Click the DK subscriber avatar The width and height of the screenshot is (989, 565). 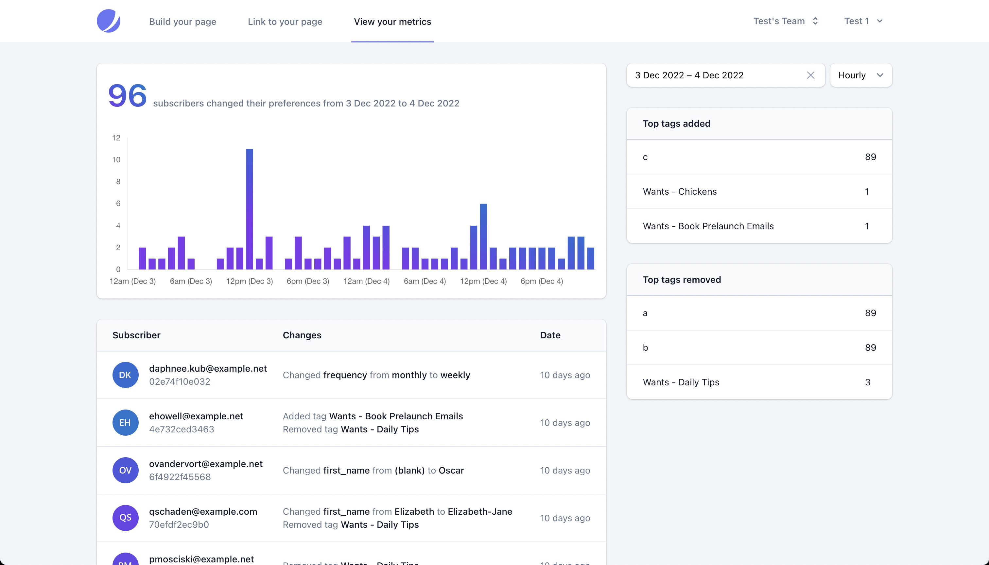pyautogui.click(x=125, y=375)
